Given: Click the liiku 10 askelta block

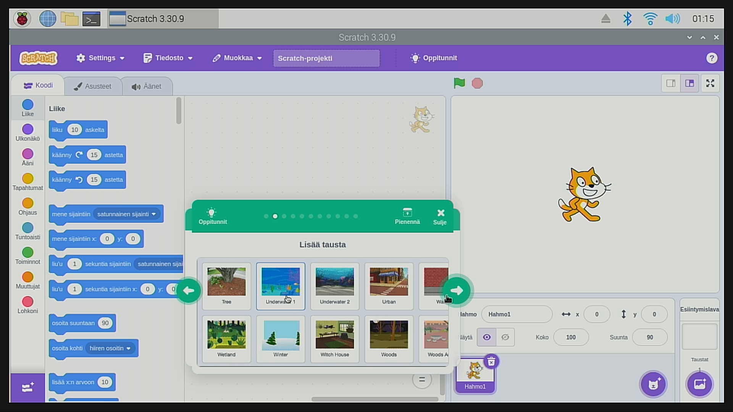Looking at the screenshot, I should pos(78,130).
